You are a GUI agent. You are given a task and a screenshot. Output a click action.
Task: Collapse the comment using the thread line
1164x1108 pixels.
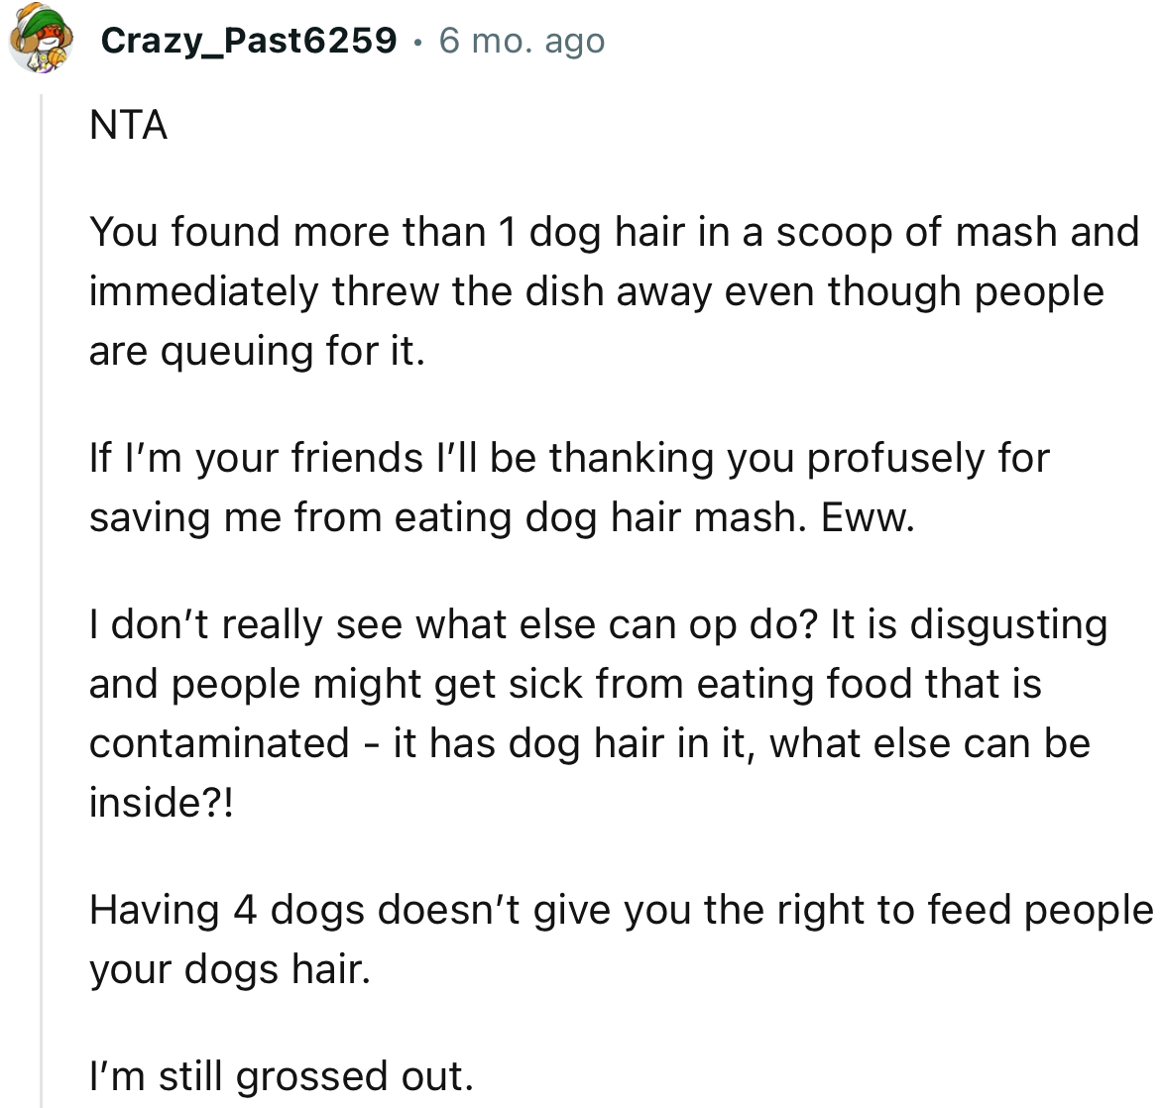click(x=41, y=496)
